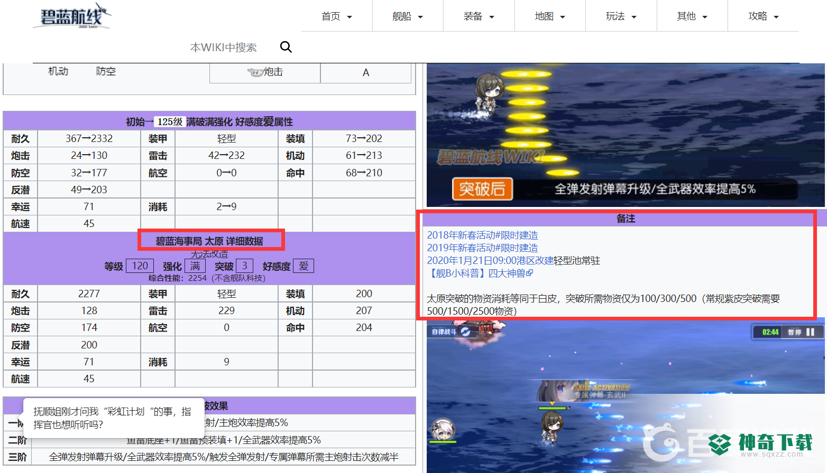This screenshot has height=473, width=827.
Task: Click the 42→232 雷击 value
Action: point(226,155)
